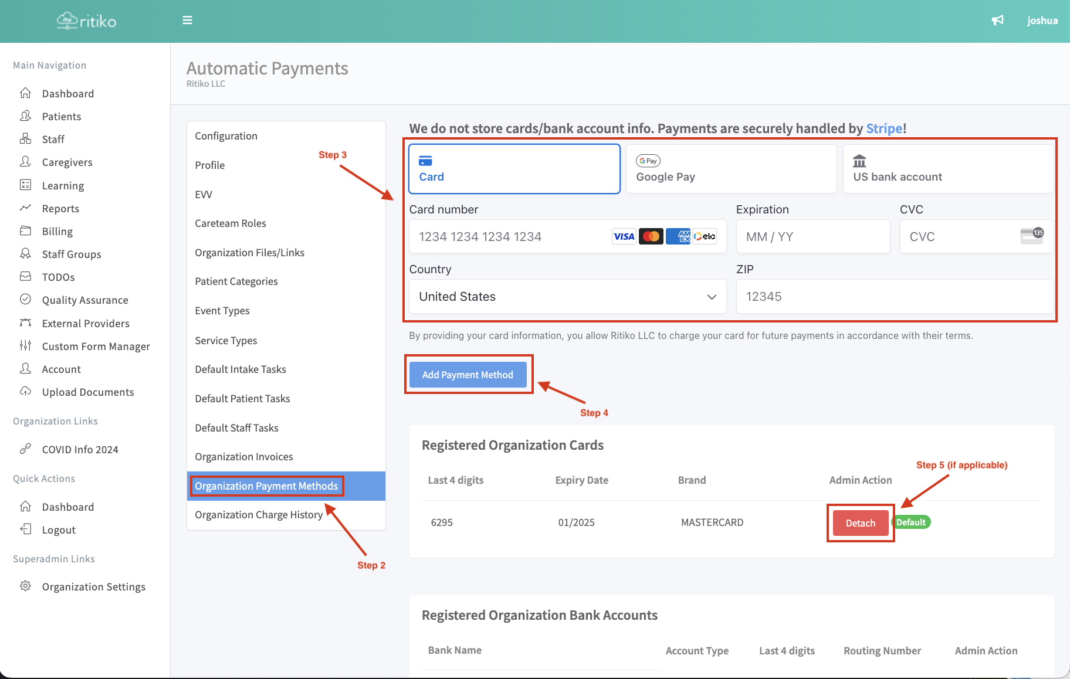Viewport: 1070px width, 679px height.
Task: Open the joshua user menu
Action: 1042,21
